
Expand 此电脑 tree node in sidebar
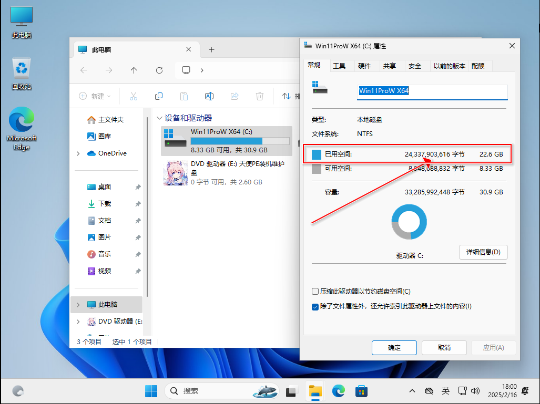tap(78, 305)
